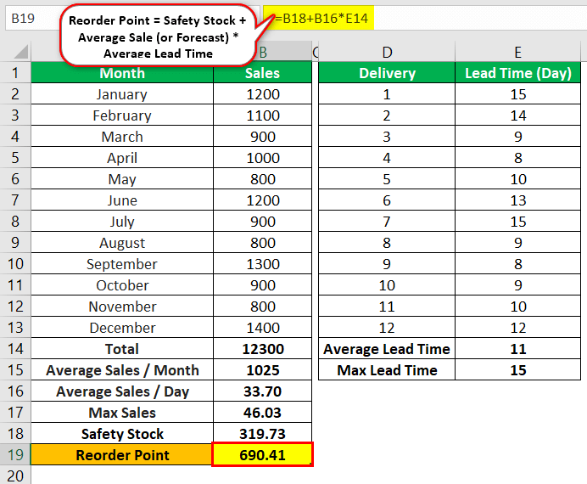The image size is (587, 484).
Task: Select row 1 header
Action: click(x=15, y=73)
